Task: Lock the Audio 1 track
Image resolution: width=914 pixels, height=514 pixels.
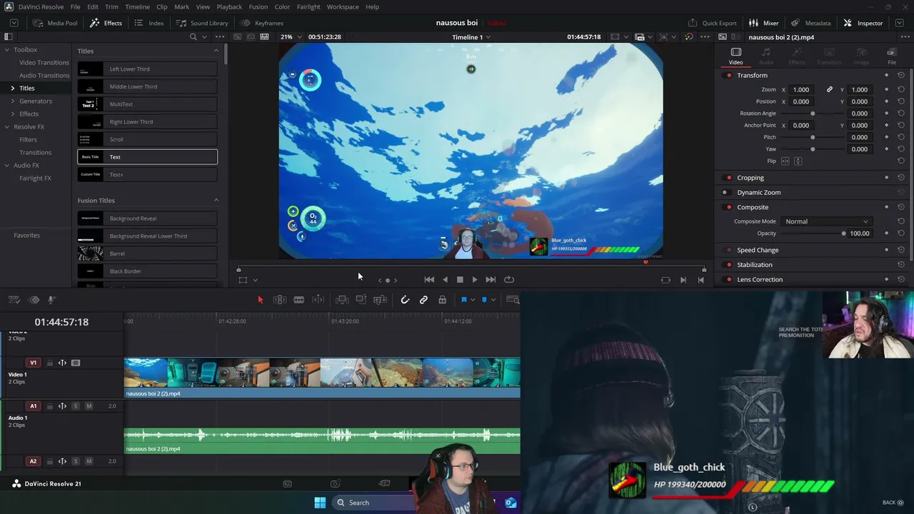Action: click(x=50, y=406)
